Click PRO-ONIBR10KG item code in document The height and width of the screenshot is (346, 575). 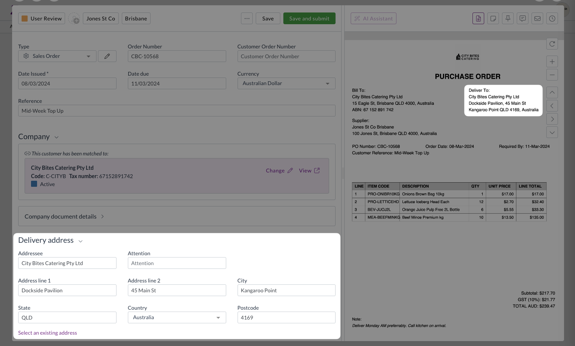(383, 194)
